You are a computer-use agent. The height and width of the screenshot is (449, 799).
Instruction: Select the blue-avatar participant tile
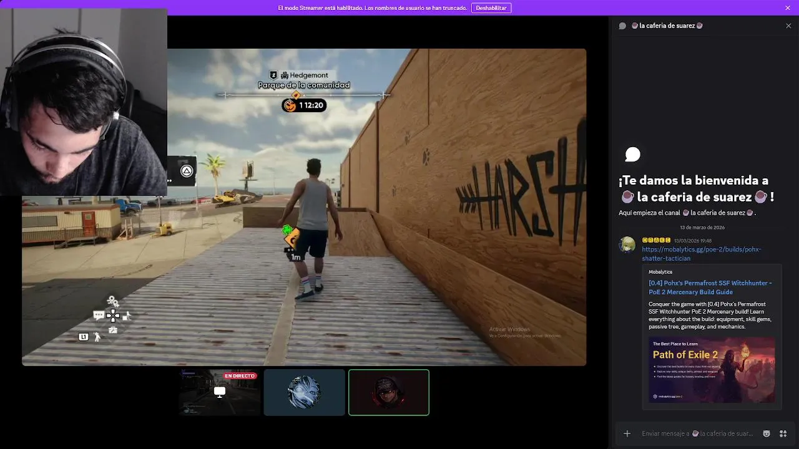304,392
